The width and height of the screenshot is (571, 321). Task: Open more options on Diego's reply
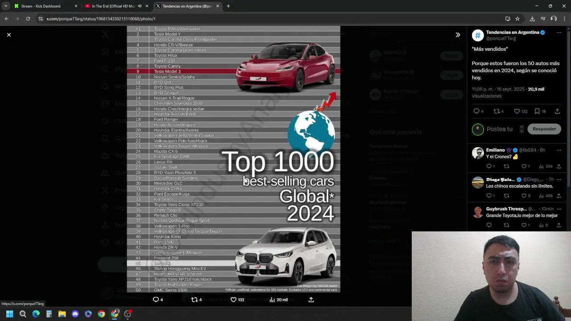point(559,180)
